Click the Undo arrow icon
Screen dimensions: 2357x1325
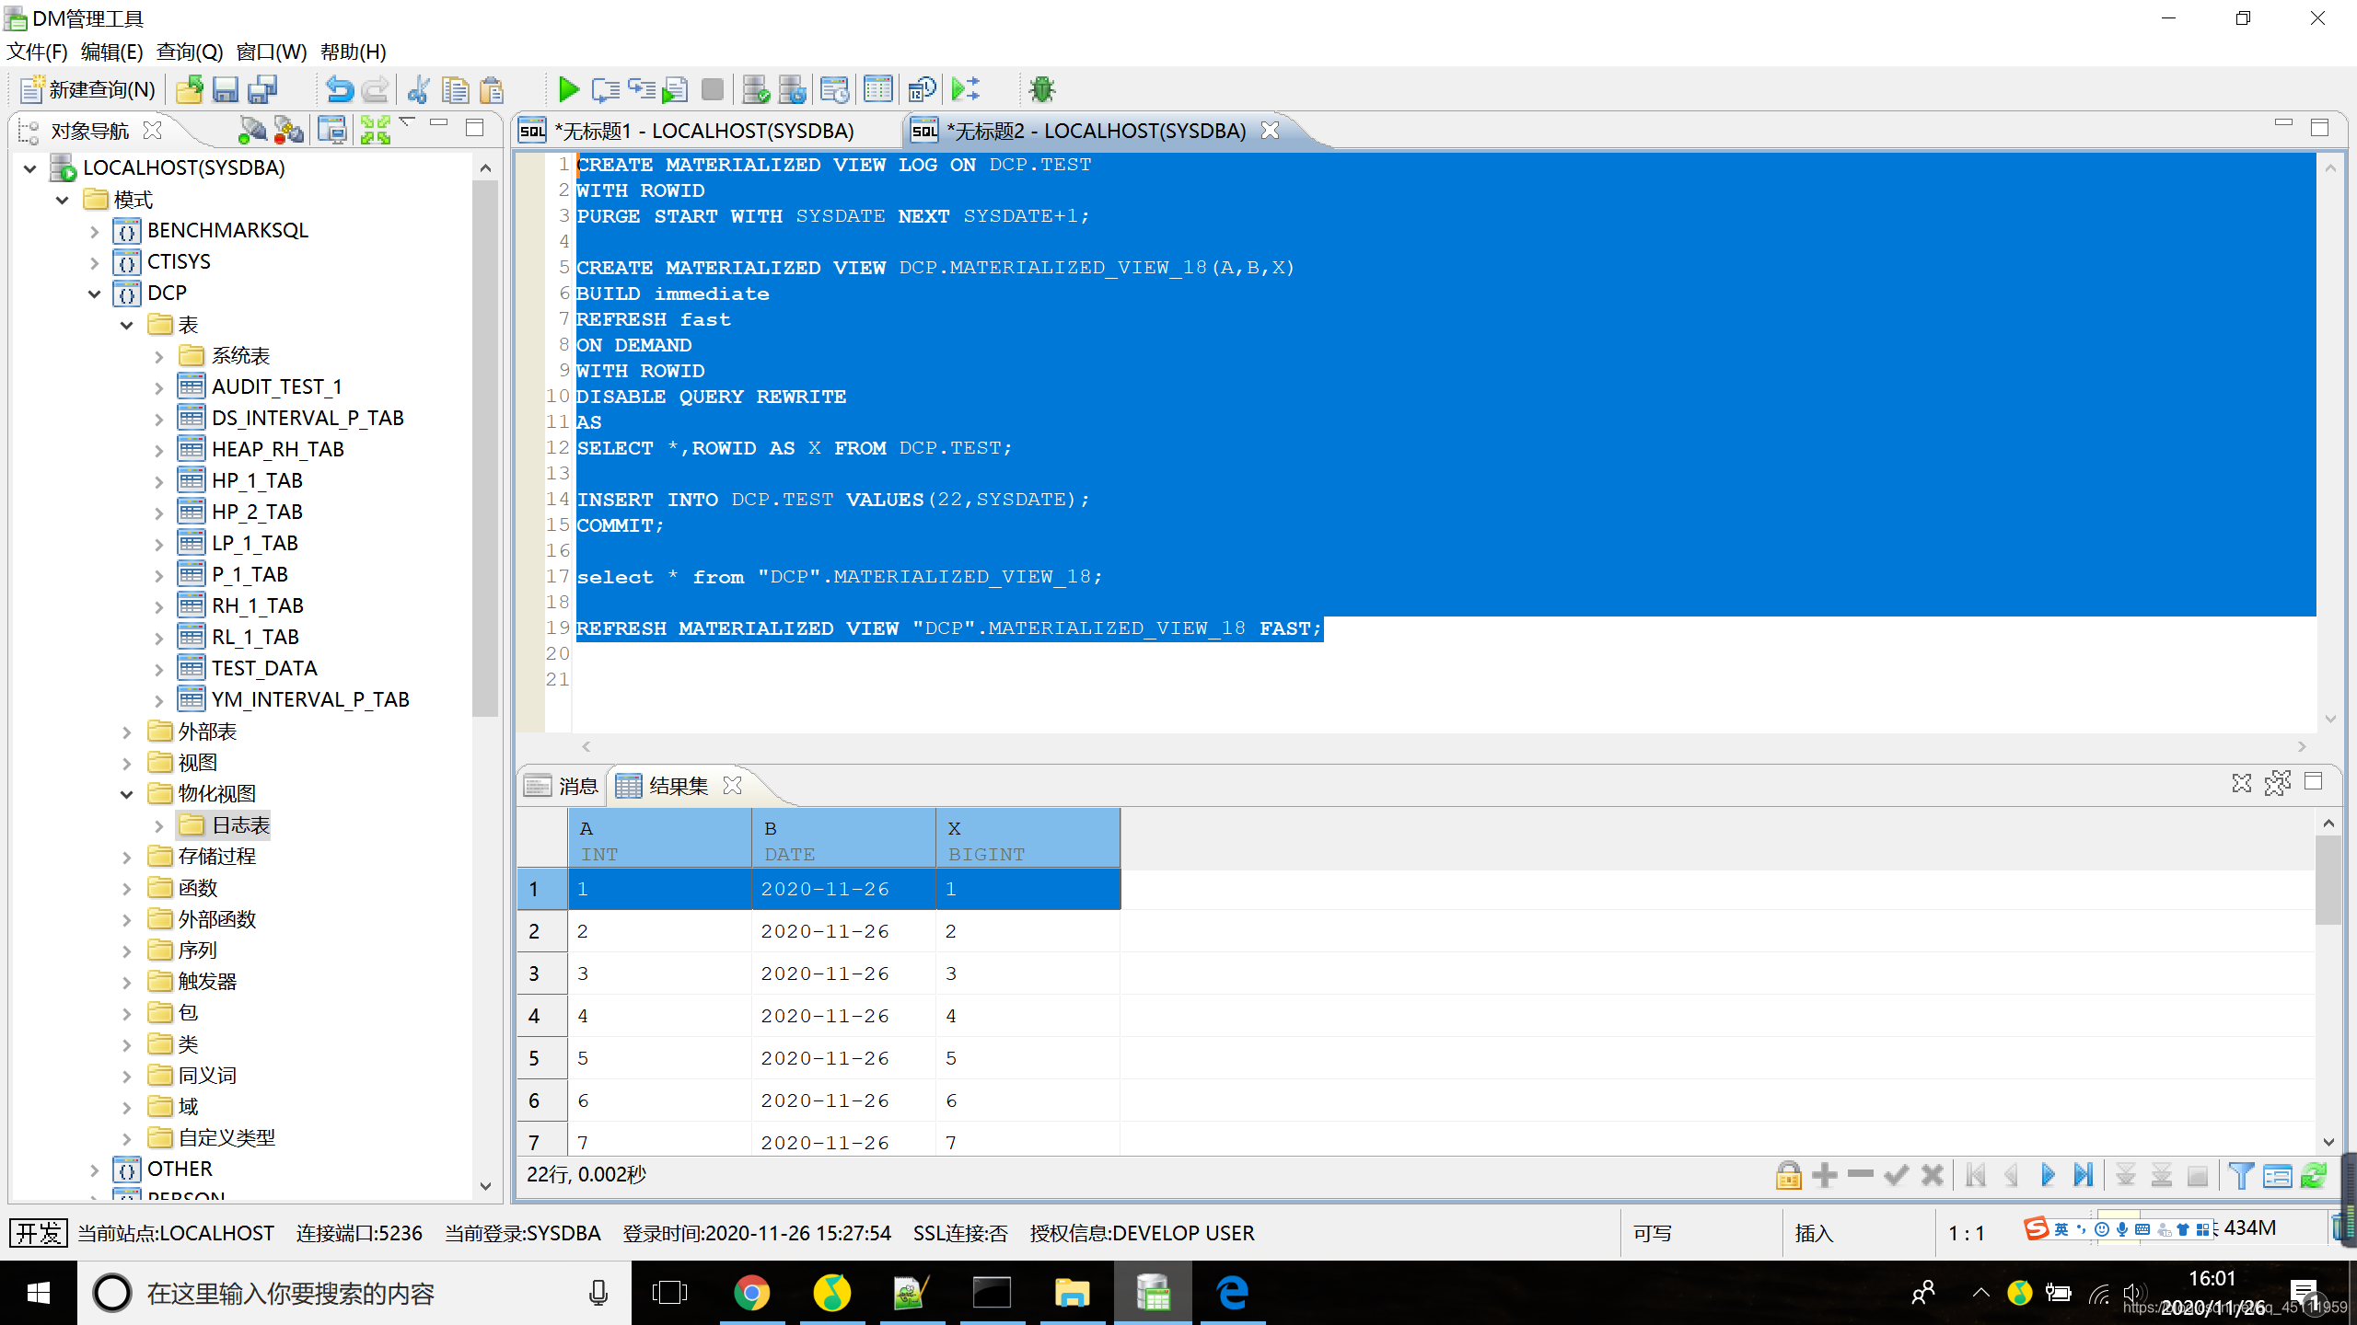click(339, 89)
